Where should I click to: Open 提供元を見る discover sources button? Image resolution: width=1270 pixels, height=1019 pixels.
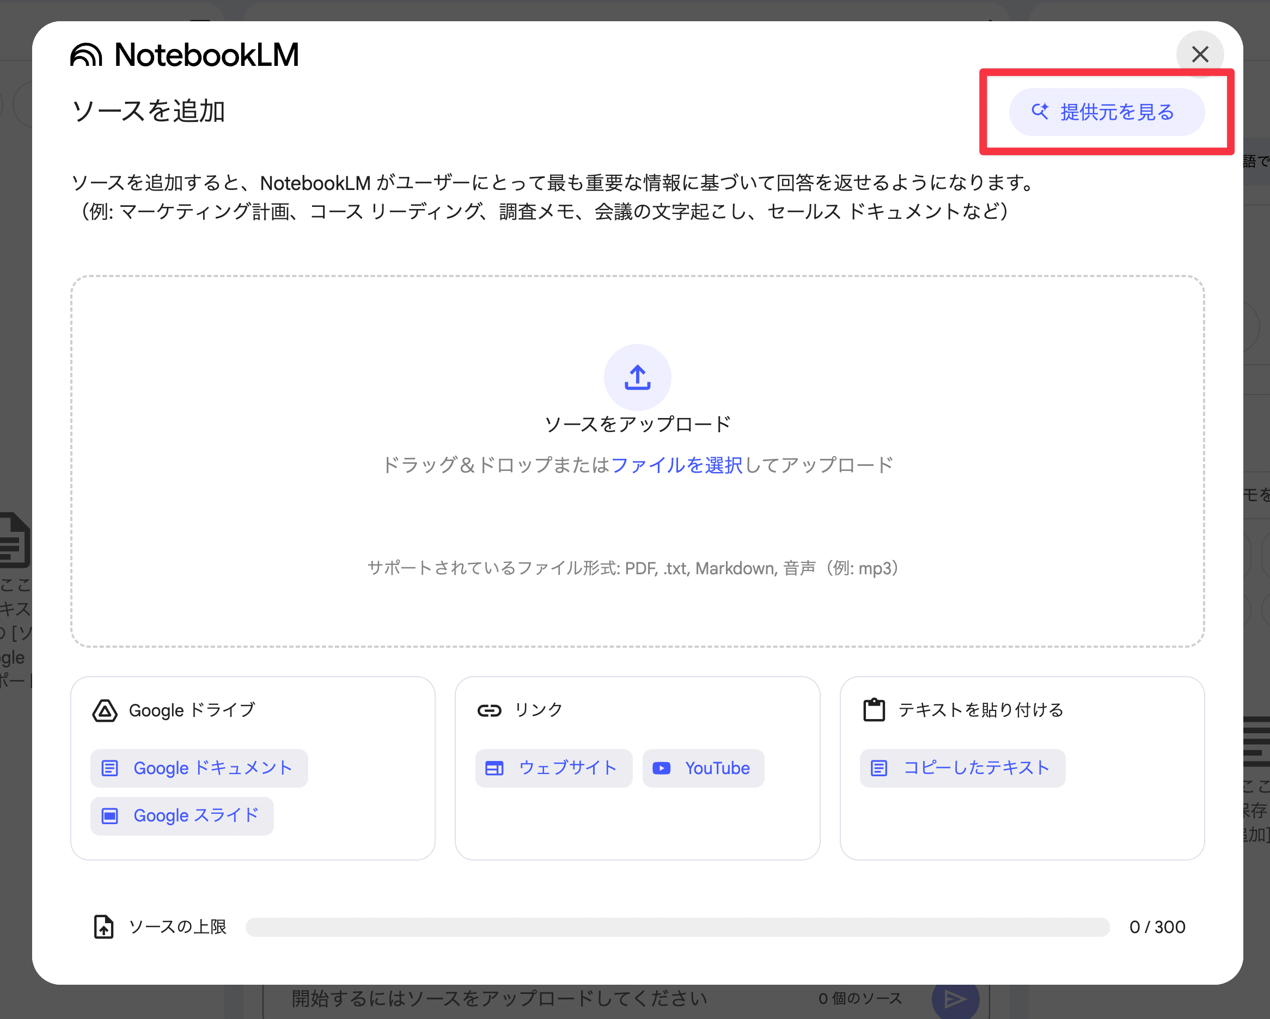pyautogui.click(x=1106, y=112)
